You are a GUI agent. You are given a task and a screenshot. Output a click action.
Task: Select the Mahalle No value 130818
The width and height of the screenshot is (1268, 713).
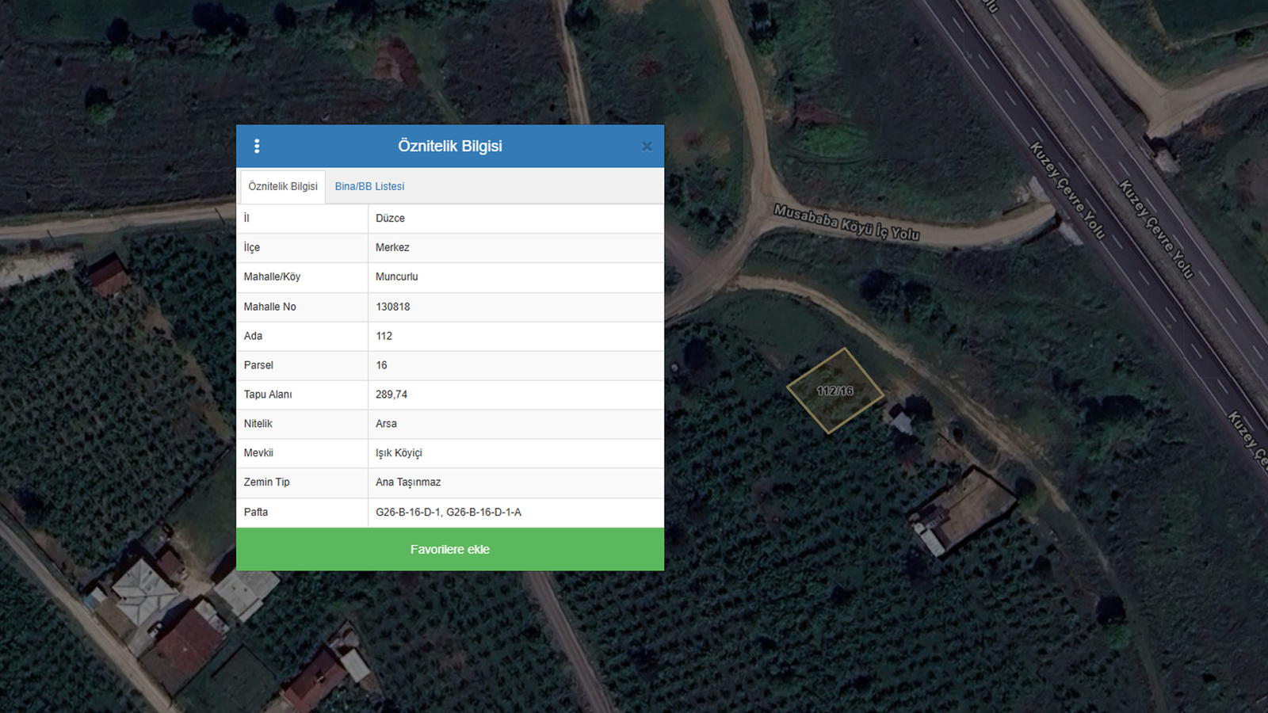(x=392, y=307)
